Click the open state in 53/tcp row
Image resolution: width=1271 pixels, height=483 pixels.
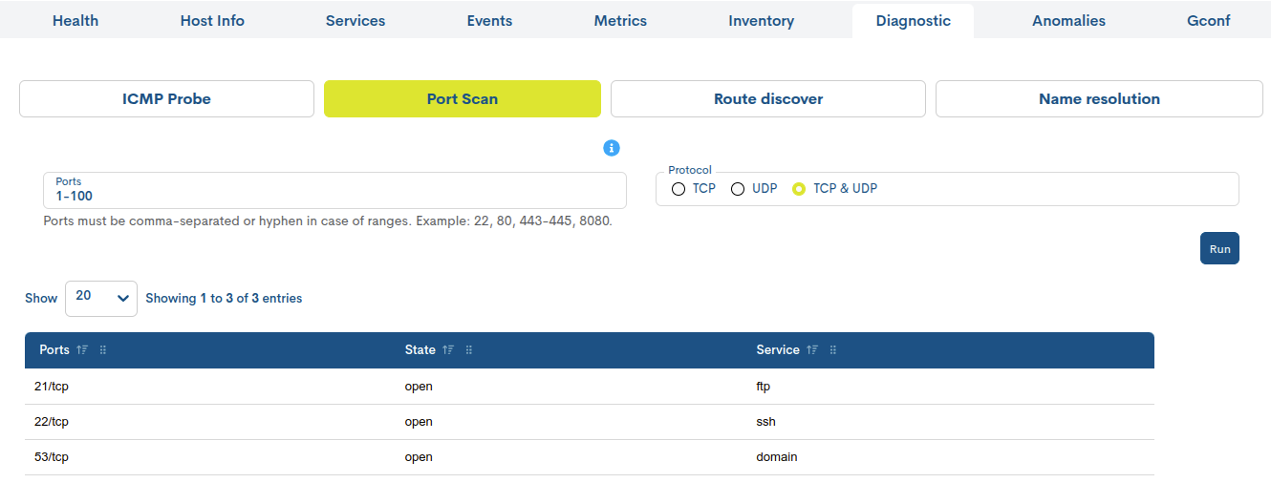tap(419, 457)
